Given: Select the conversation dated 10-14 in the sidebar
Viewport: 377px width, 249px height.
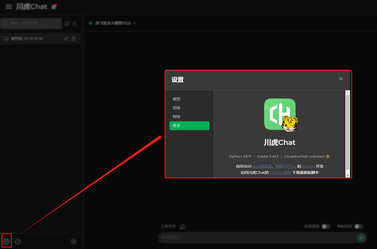Looking at the screenshot, I should pos(40,39).
